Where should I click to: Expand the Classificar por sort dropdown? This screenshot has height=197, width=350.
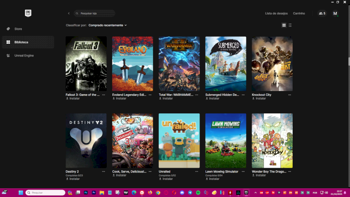[x=108, y=25]
